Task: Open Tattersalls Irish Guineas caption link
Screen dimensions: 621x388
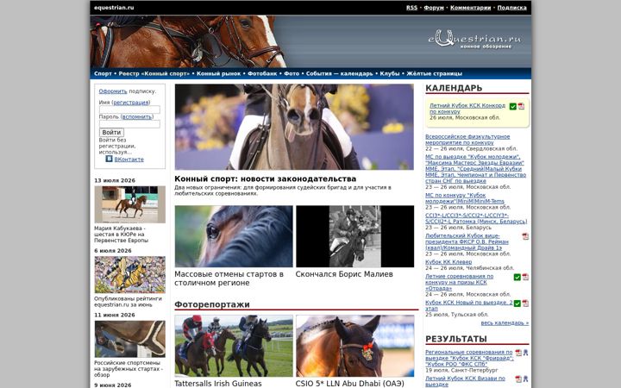Action: coord(218,384)
